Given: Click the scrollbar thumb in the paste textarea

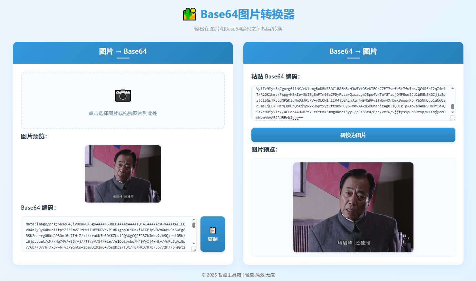Looking at the screenshot, I should tap(452, 106).
